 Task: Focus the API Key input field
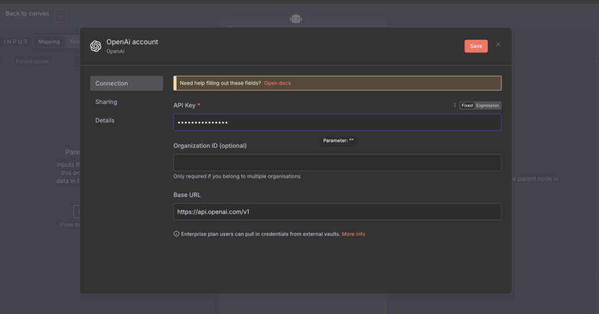pyautogui.click(x=337, y=122)
